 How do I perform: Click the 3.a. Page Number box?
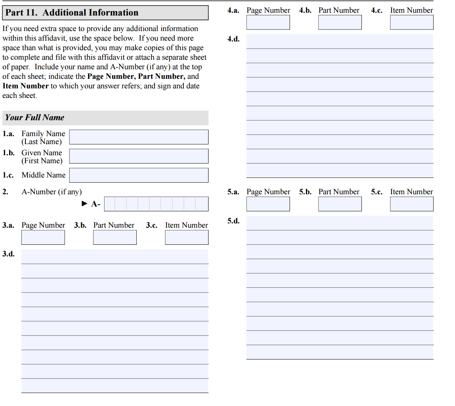43,238
